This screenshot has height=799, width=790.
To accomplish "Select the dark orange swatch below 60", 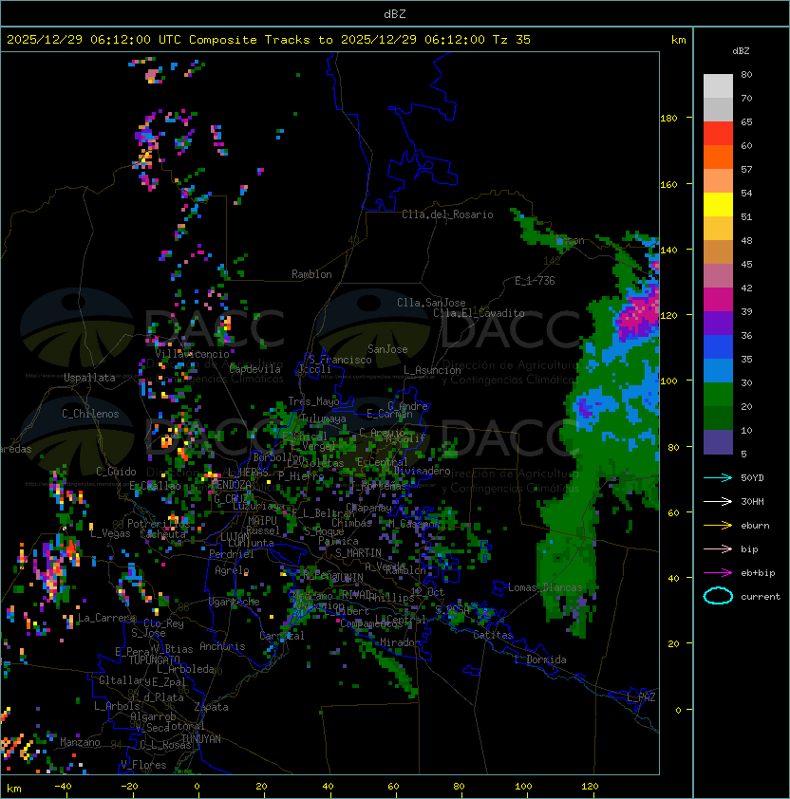I will pos(718,157).
